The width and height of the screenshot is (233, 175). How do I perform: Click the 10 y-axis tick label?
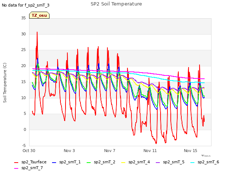[x=23, y=98]
